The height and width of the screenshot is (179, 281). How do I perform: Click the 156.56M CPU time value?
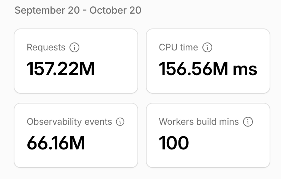[193, 69]
